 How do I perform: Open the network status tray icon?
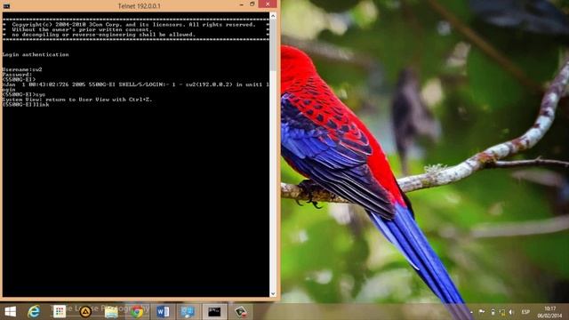click(x=501, y=312)
